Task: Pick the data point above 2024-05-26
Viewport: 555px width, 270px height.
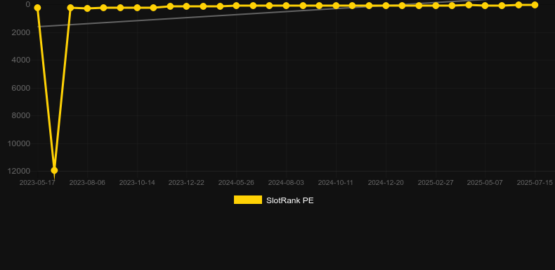Action: click(x=237, y=6)
